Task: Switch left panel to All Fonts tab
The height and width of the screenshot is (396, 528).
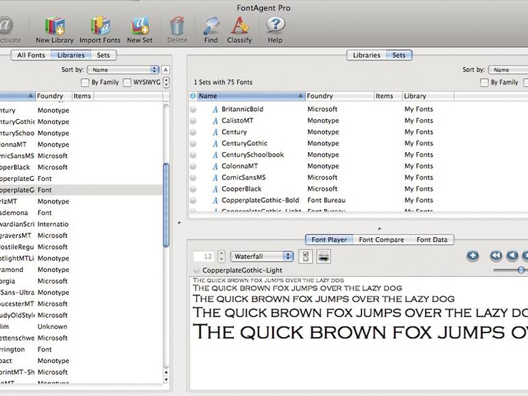Action: pos(31,55)
